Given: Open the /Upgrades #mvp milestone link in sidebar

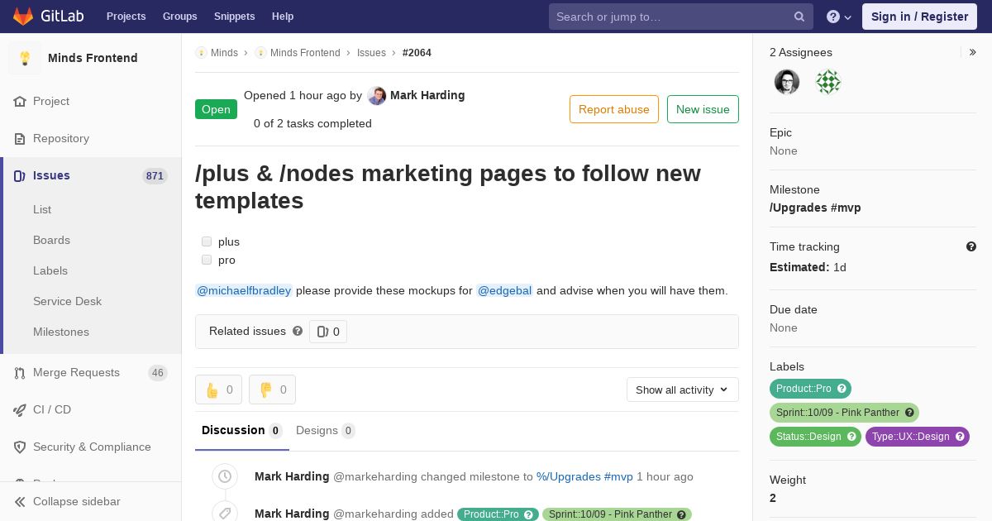Looking at the screenshot, I should coord(815,208).
